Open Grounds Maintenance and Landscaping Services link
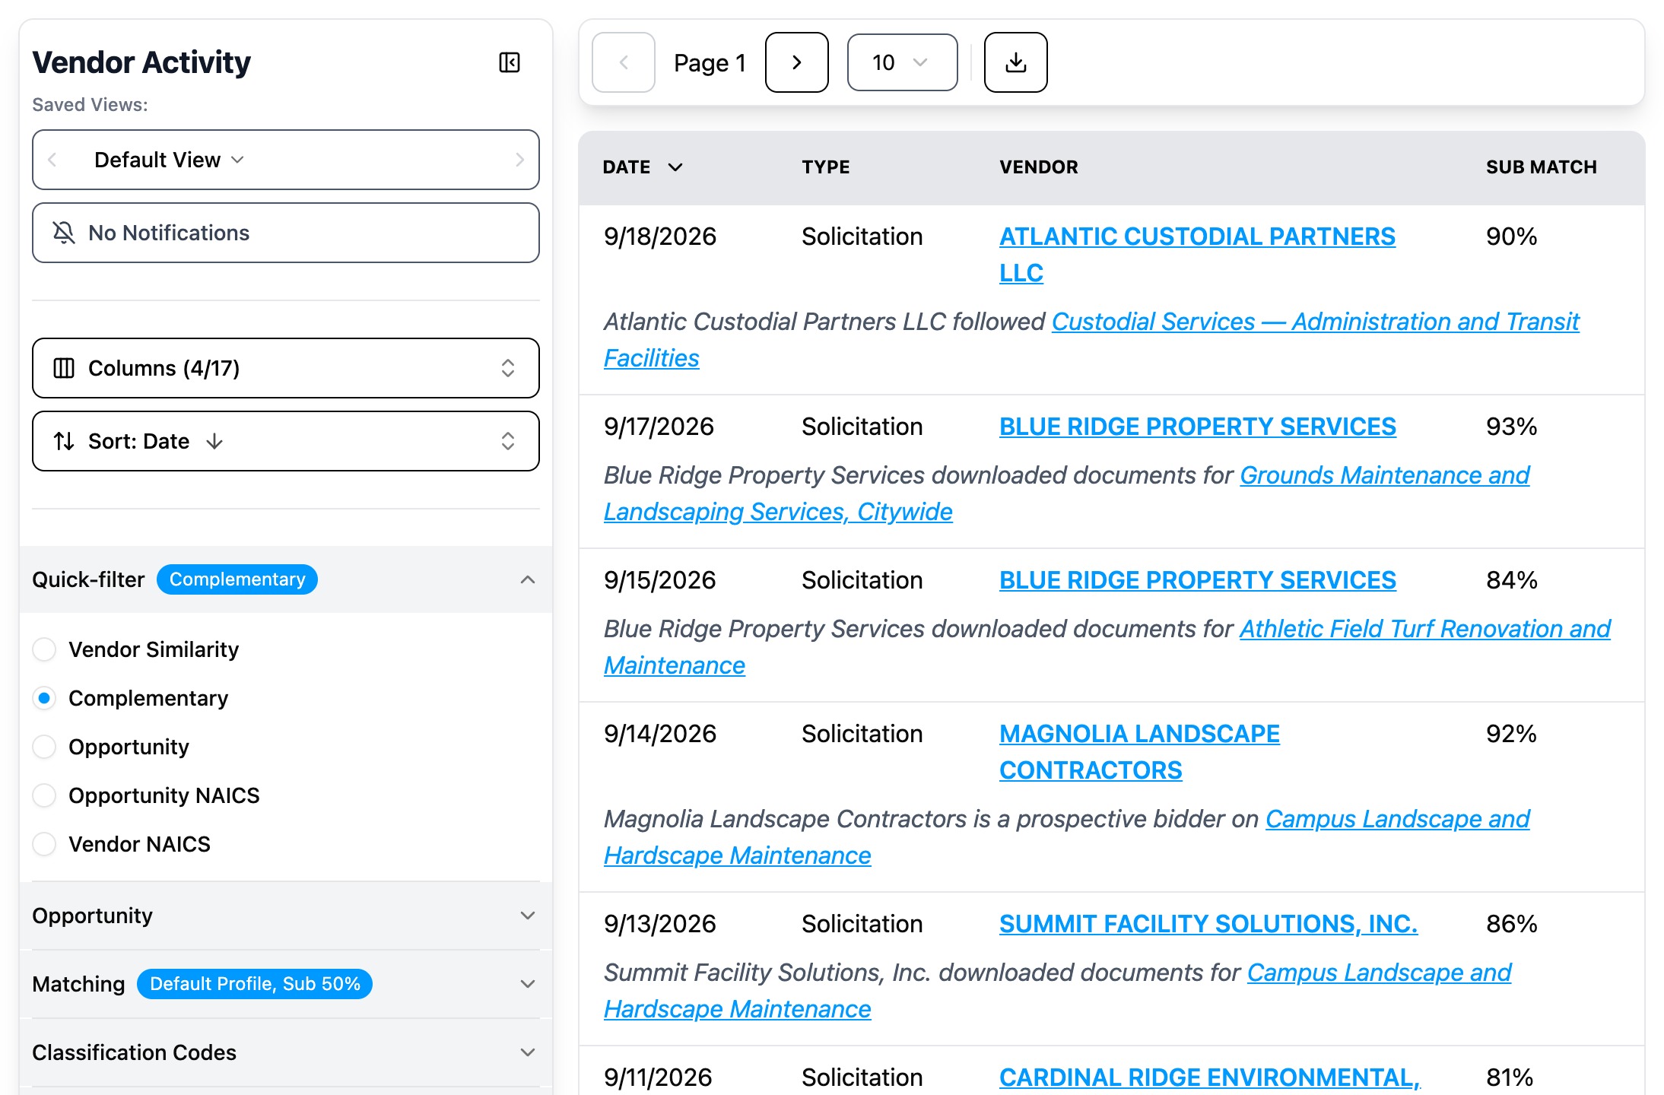This screenshot has width=1664, height=1095. pyautogui.click(x=1066, y=494)
